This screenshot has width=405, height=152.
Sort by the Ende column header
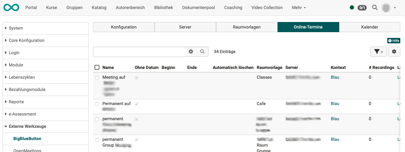tap(192, 68)
